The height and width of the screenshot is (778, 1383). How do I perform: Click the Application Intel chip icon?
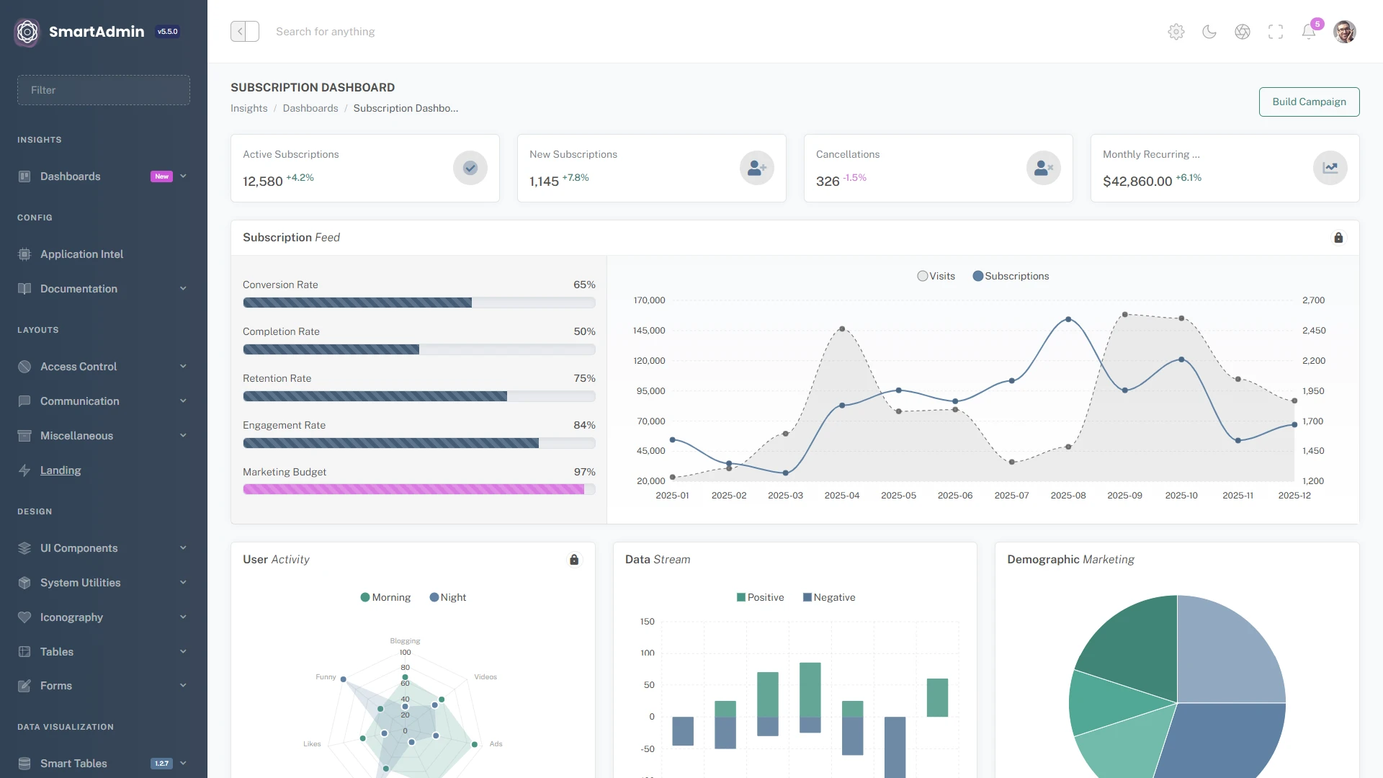pyautogui.click(x=24, y=254)
